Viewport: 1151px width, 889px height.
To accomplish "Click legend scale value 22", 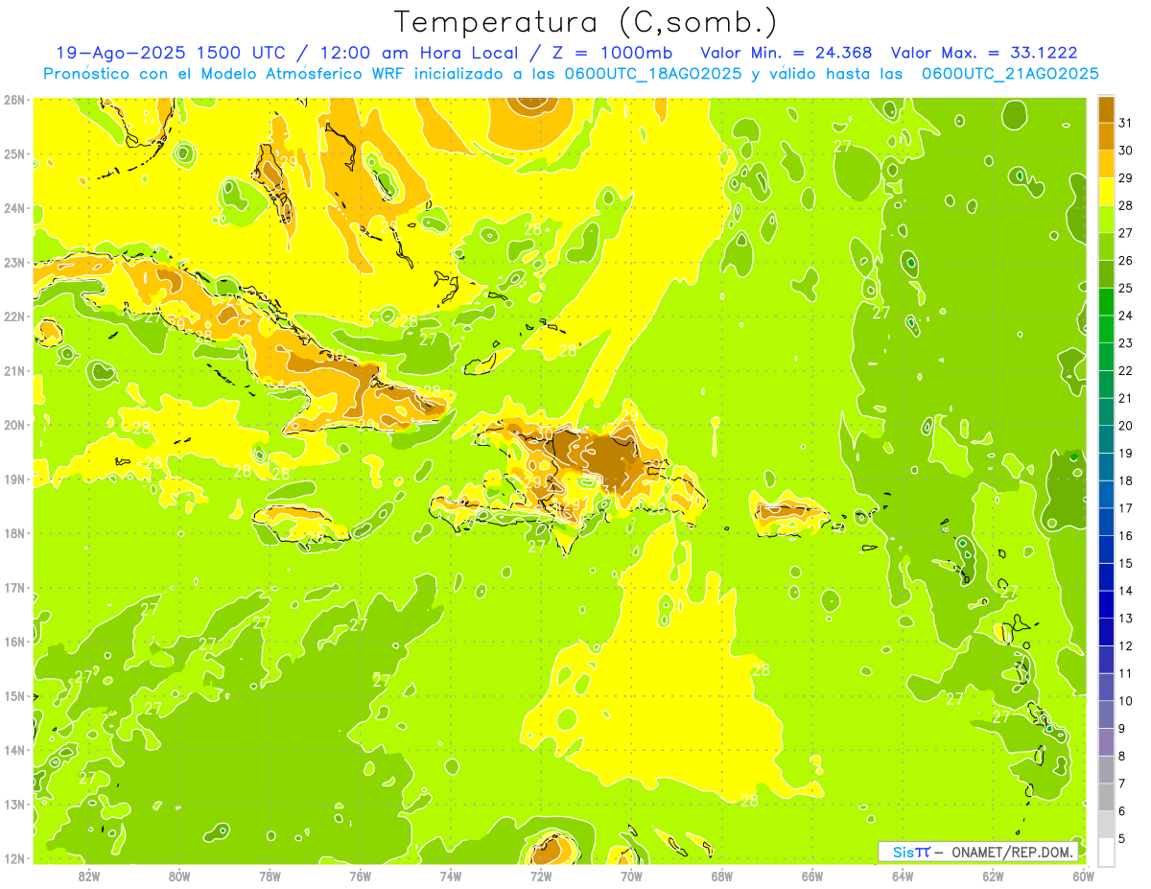I will [1125, 370].
